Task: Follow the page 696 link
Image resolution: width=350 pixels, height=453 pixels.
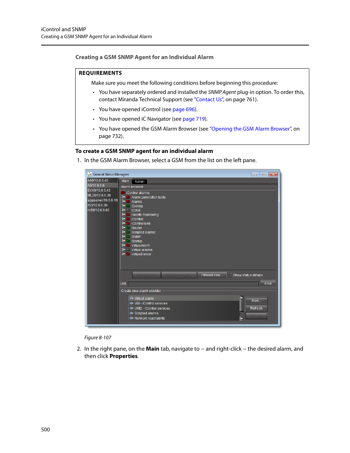Action: click(184, 109)
